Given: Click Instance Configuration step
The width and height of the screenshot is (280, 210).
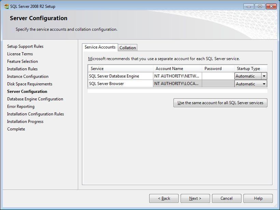Looking at the screenshot, I should point(28,76).
